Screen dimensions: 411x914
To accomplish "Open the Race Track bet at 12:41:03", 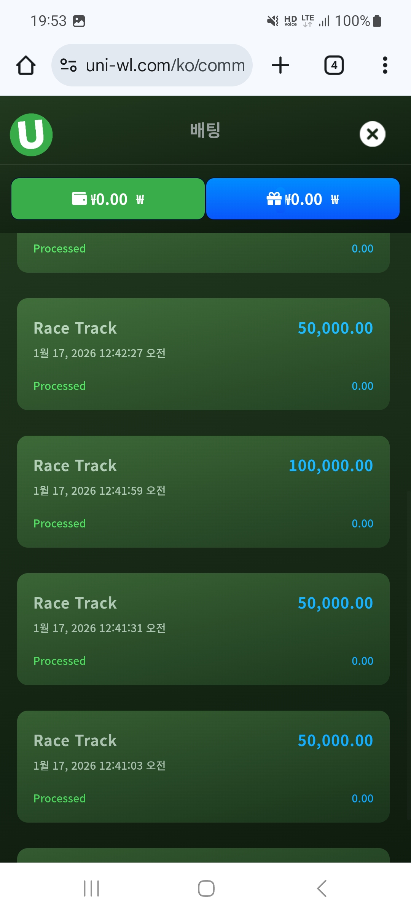I will tap(203, 766).
